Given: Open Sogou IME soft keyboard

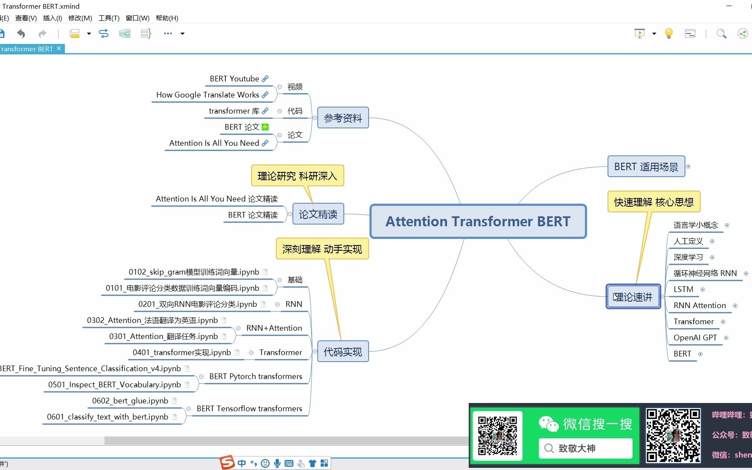Looking at the screenshot, I should tap(289, 463).
